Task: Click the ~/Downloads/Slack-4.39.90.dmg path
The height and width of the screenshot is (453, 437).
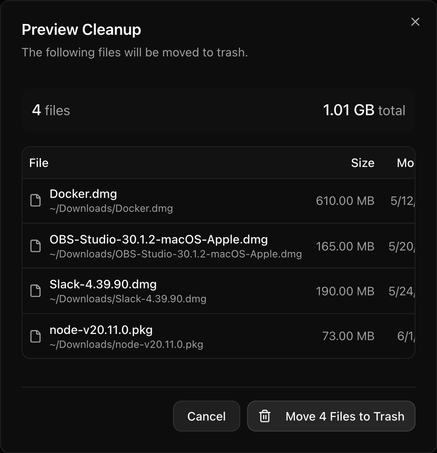Action: click(x=128, y=299)
